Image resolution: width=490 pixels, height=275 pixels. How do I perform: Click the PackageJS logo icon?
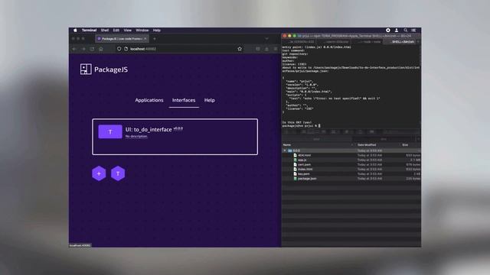pyautogui.click(x=86, y=70)
